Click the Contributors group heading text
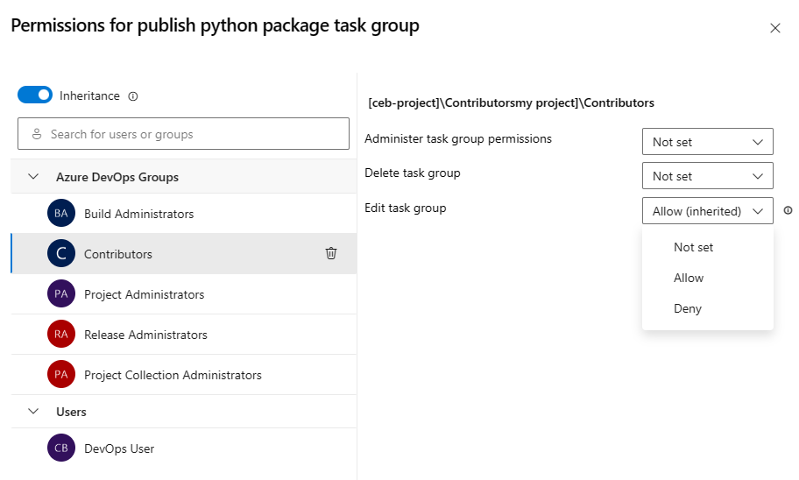 [x=511, y=102]
